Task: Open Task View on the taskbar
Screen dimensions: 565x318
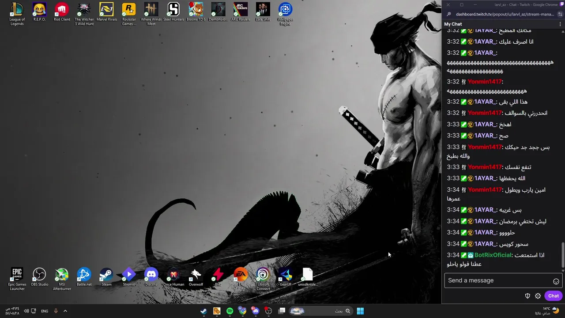Action: click(282, 311)
